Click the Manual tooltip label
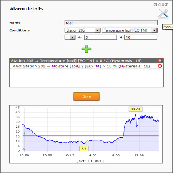The height and width of the screenshot is (173, 173). 168,27
